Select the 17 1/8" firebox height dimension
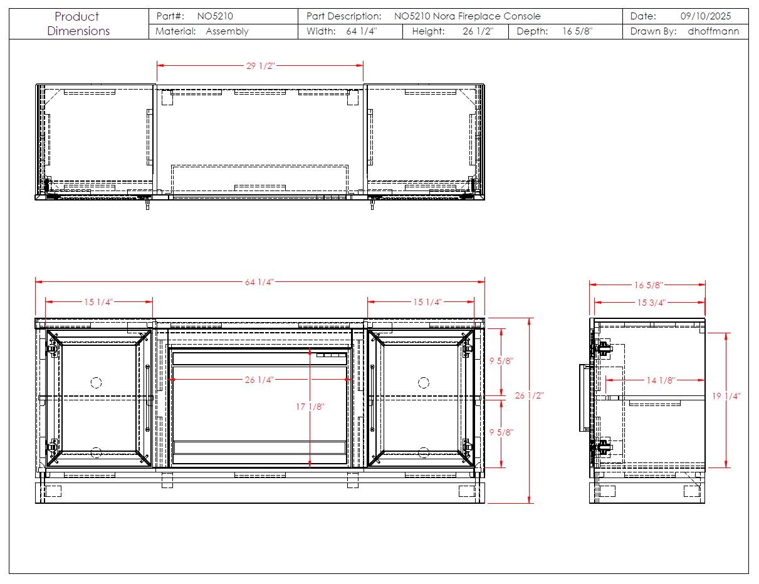 coord(310,407)
